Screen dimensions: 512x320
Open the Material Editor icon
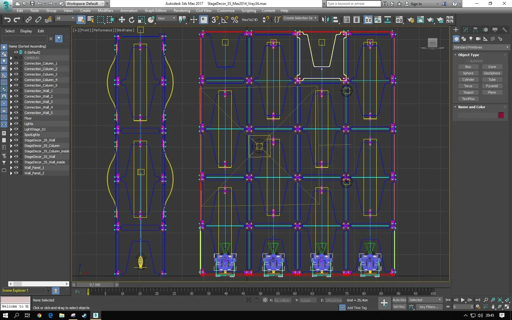click(399, 20)
